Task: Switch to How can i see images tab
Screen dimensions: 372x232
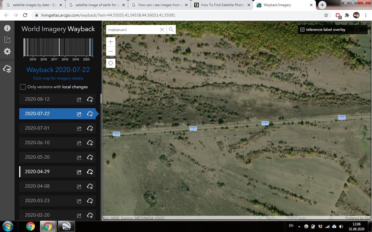Action: pyautogui.click(x=160, y=5)
